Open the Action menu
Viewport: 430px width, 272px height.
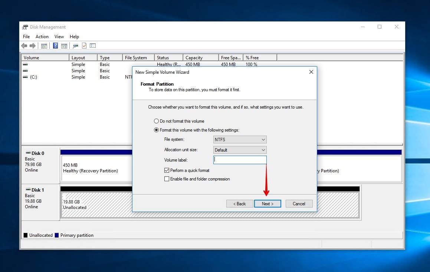pyautogui.click(x=42, y=37)
